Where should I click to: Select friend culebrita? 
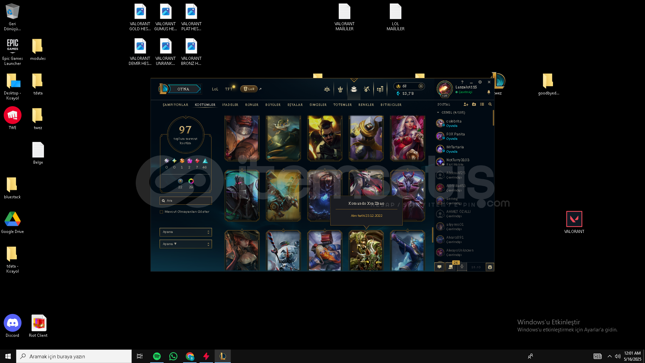pyautogui.click(x=463, y=123)
